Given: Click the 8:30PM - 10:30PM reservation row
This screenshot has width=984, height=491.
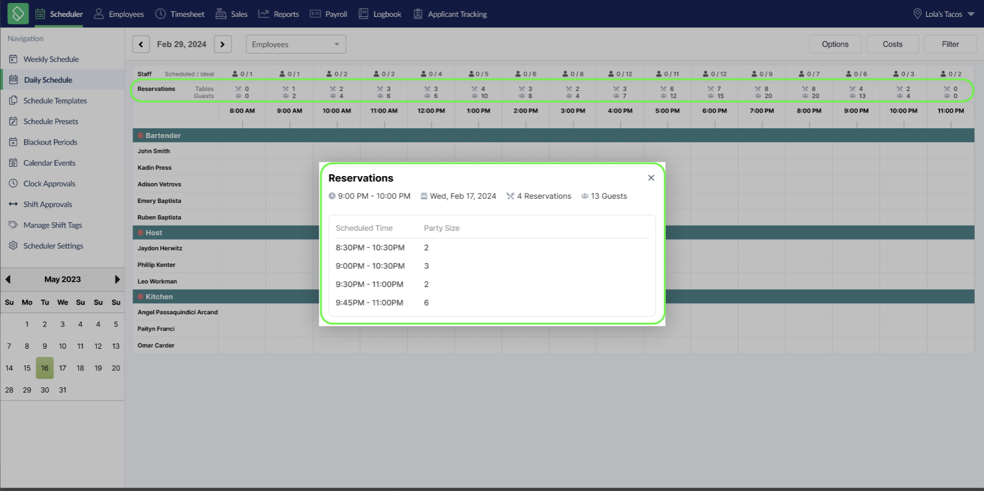Looking at the screenshot, I should tap(491, 248).
